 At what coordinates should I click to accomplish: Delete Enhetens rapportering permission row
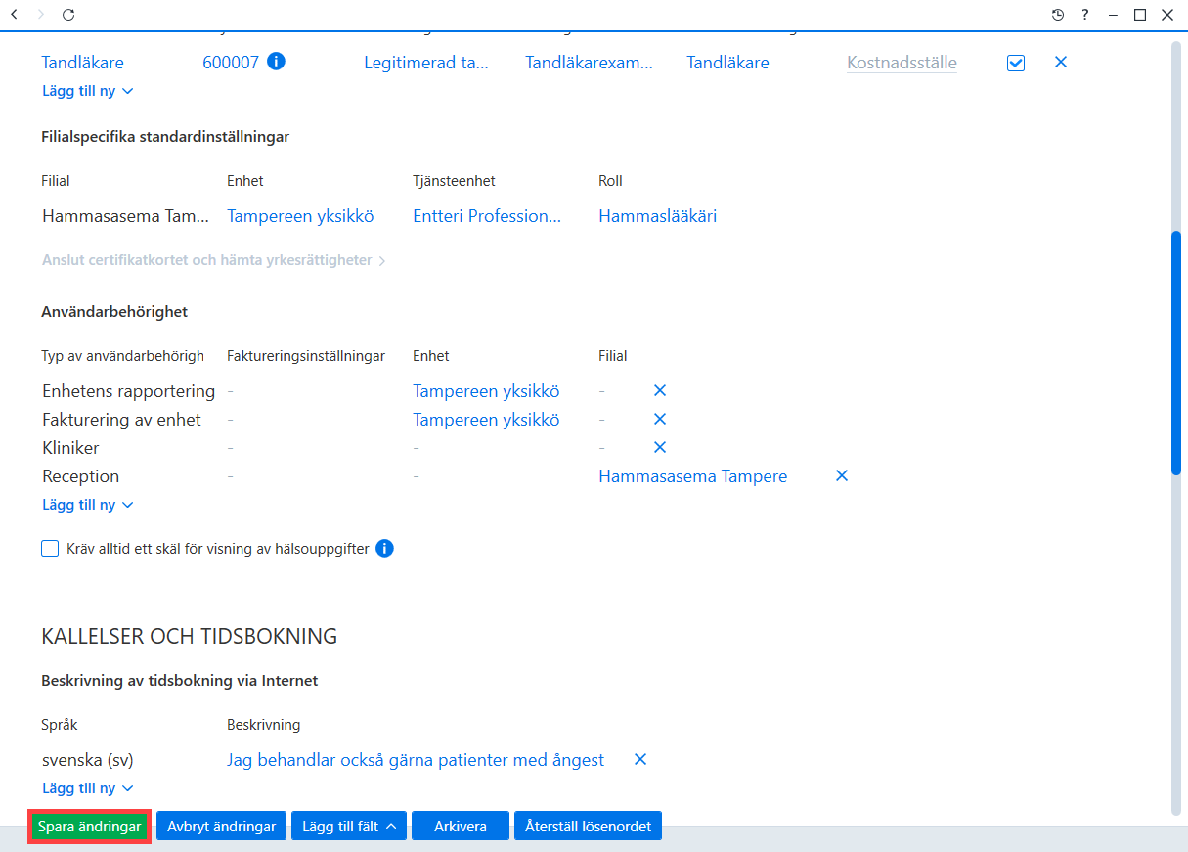tap(660, 390)
